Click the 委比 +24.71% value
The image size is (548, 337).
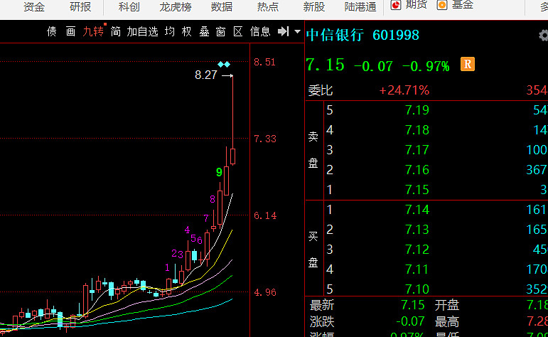pyautogui.click(x=404, y=90)
